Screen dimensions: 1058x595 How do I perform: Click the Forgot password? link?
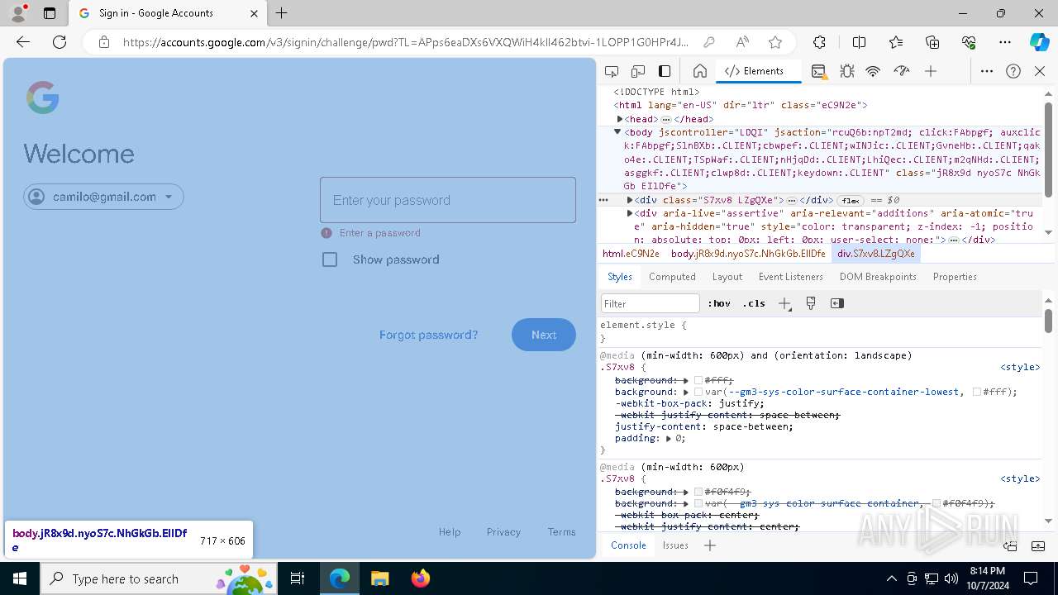(x=428, y=335)
